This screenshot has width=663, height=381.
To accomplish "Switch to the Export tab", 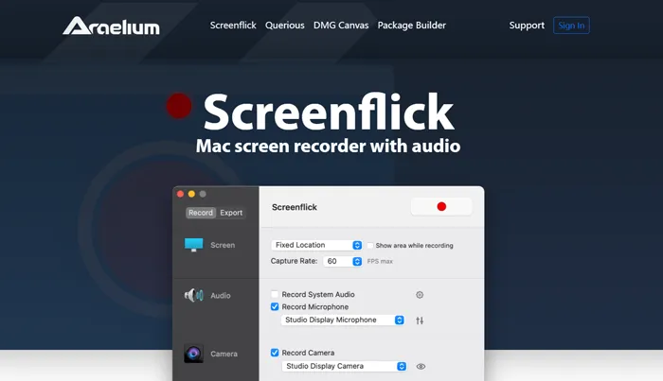I will coord(231,213).
